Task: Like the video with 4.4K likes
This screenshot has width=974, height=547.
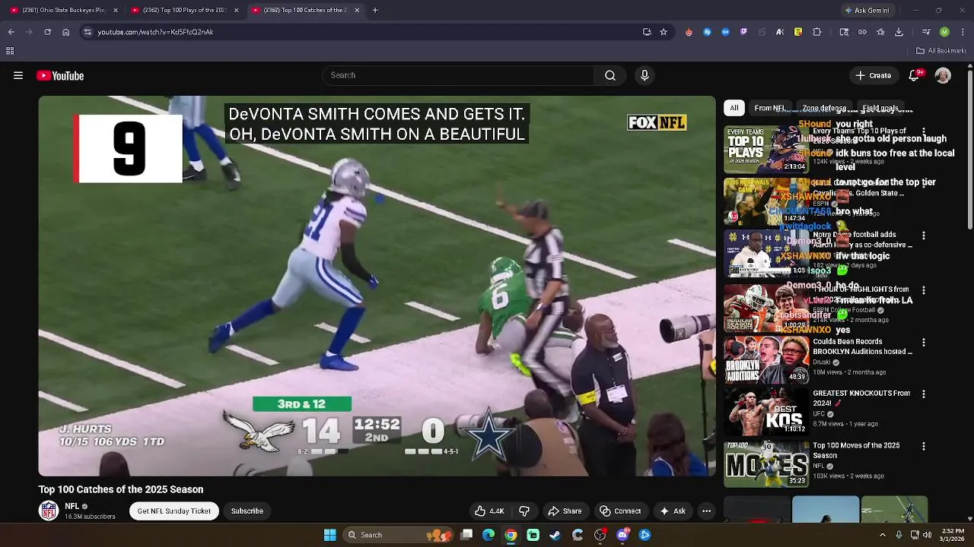Action: (489, 511)
